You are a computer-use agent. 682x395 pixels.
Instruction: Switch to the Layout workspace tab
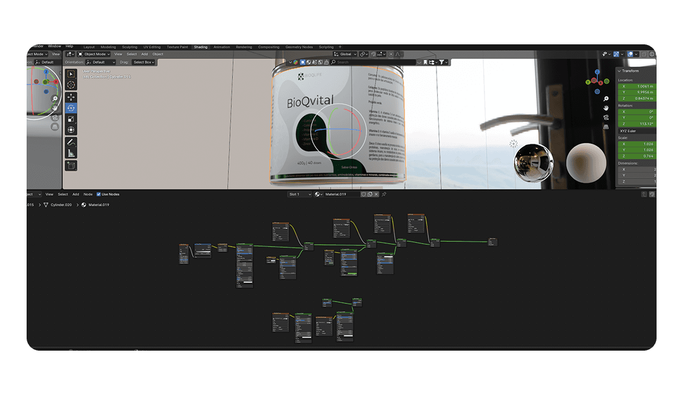coord(89,47)
